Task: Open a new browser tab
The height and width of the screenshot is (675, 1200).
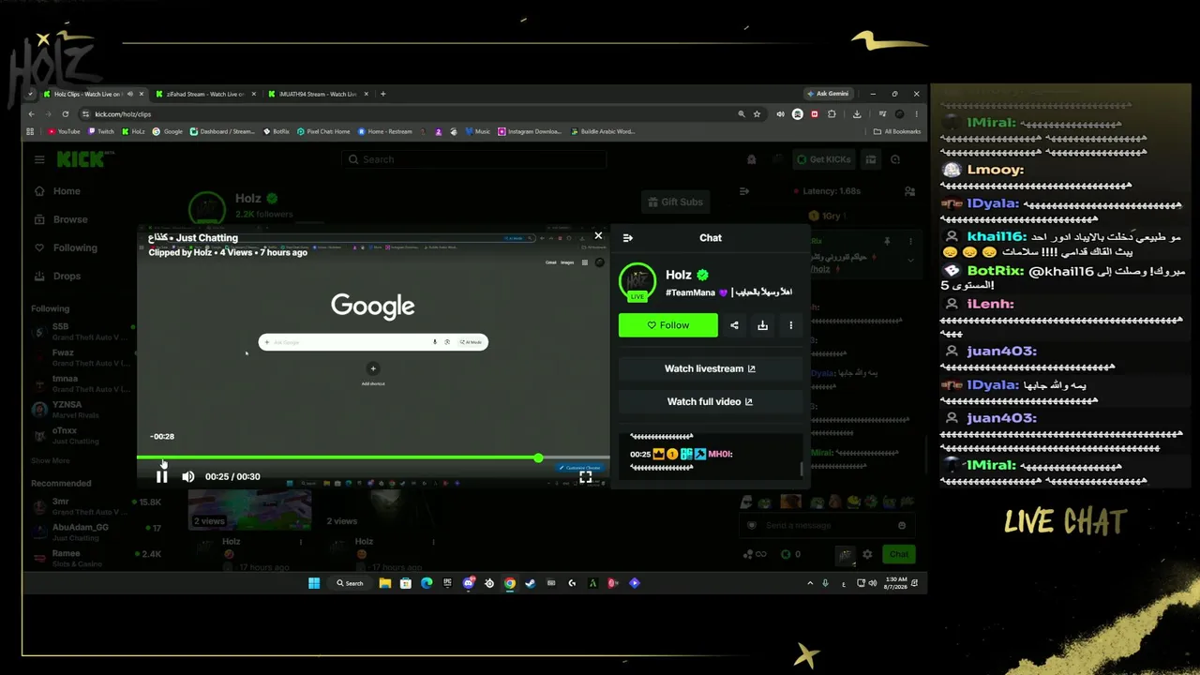Action: pos(382,94)
